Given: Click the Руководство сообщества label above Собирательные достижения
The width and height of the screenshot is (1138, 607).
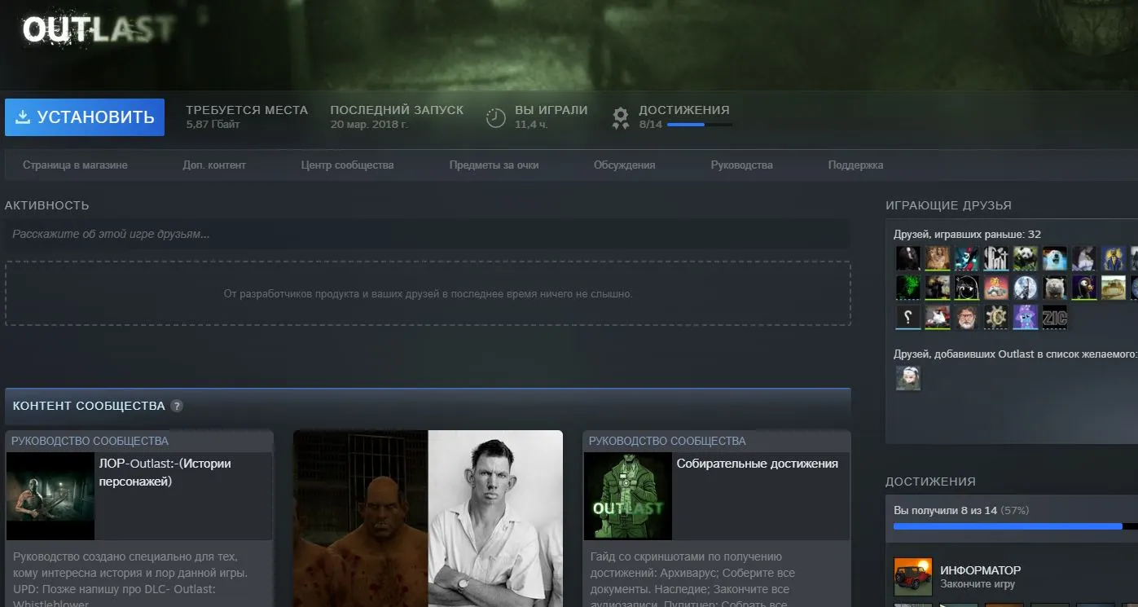Looking at the screenshot, I should pyautogui.click(x=667, y=441).
